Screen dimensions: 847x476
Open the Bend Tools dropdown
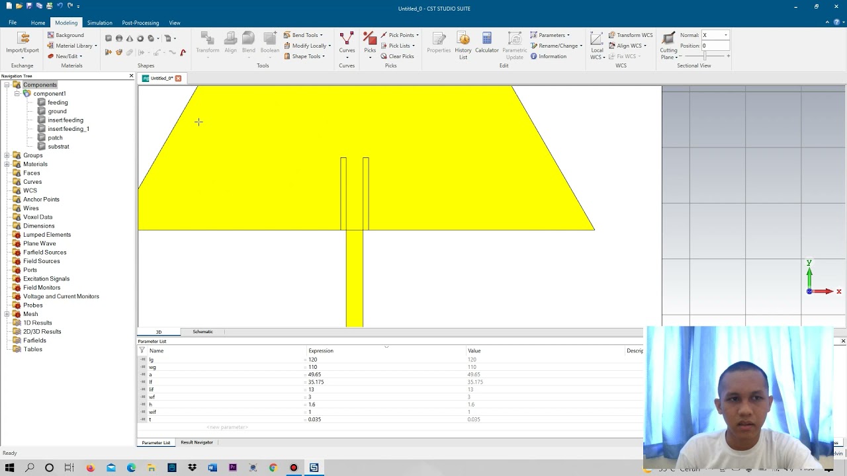[x=303, y=35]
